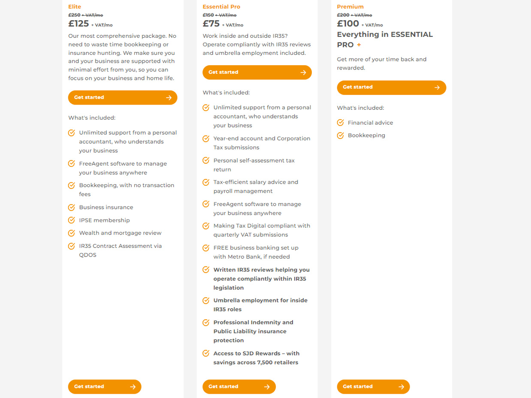Click the checkmark icon beside Financial advice
Viewport: 531px width, 398px height.
[x=341, y=123]
